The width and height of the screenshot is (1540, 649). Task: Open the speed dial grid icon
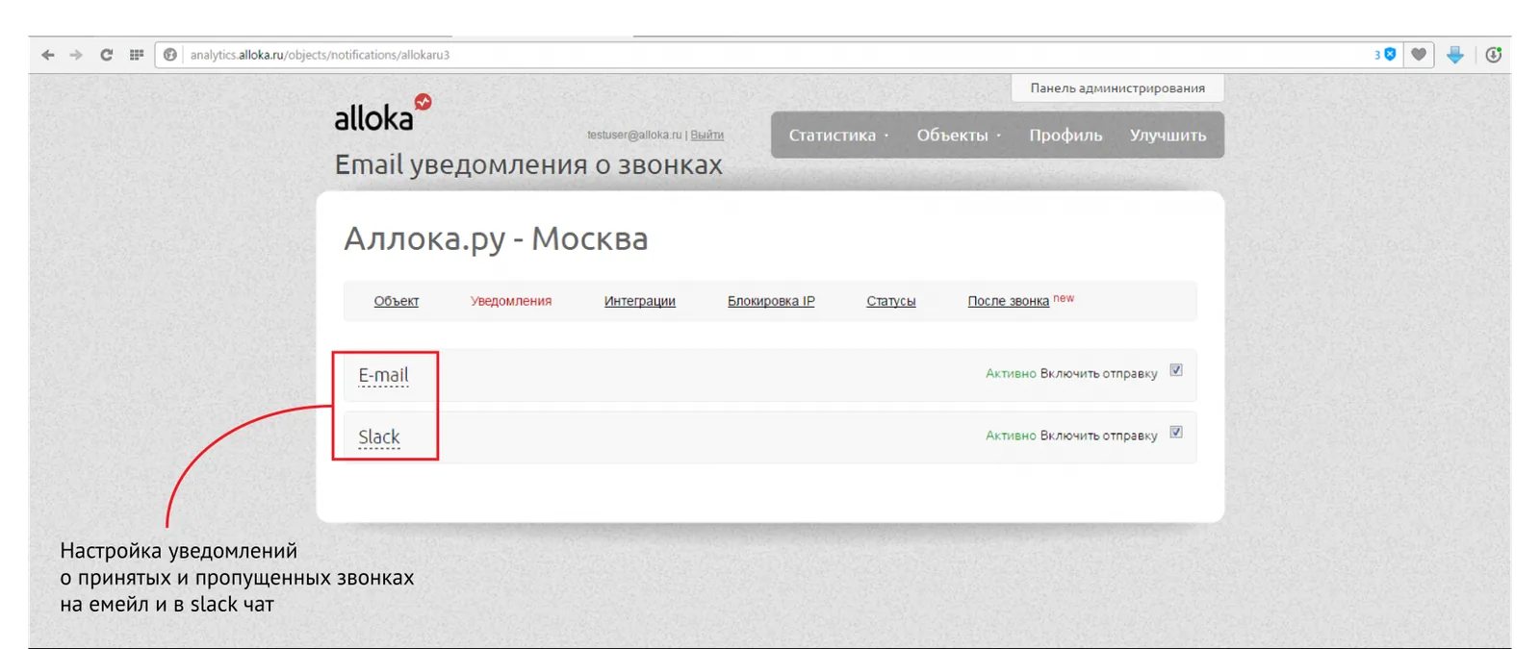point(137,55)
